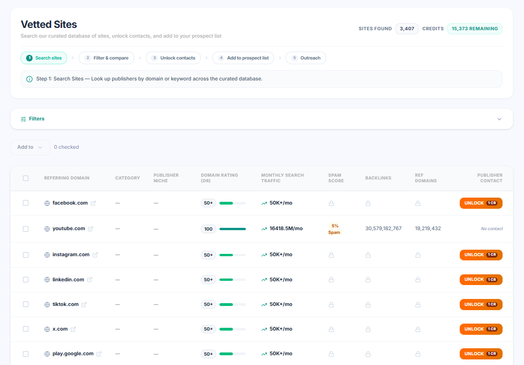This screenshot has height=365, width=524.
Task: Click the No contact label for youtube.com
Action: [491, 229]
